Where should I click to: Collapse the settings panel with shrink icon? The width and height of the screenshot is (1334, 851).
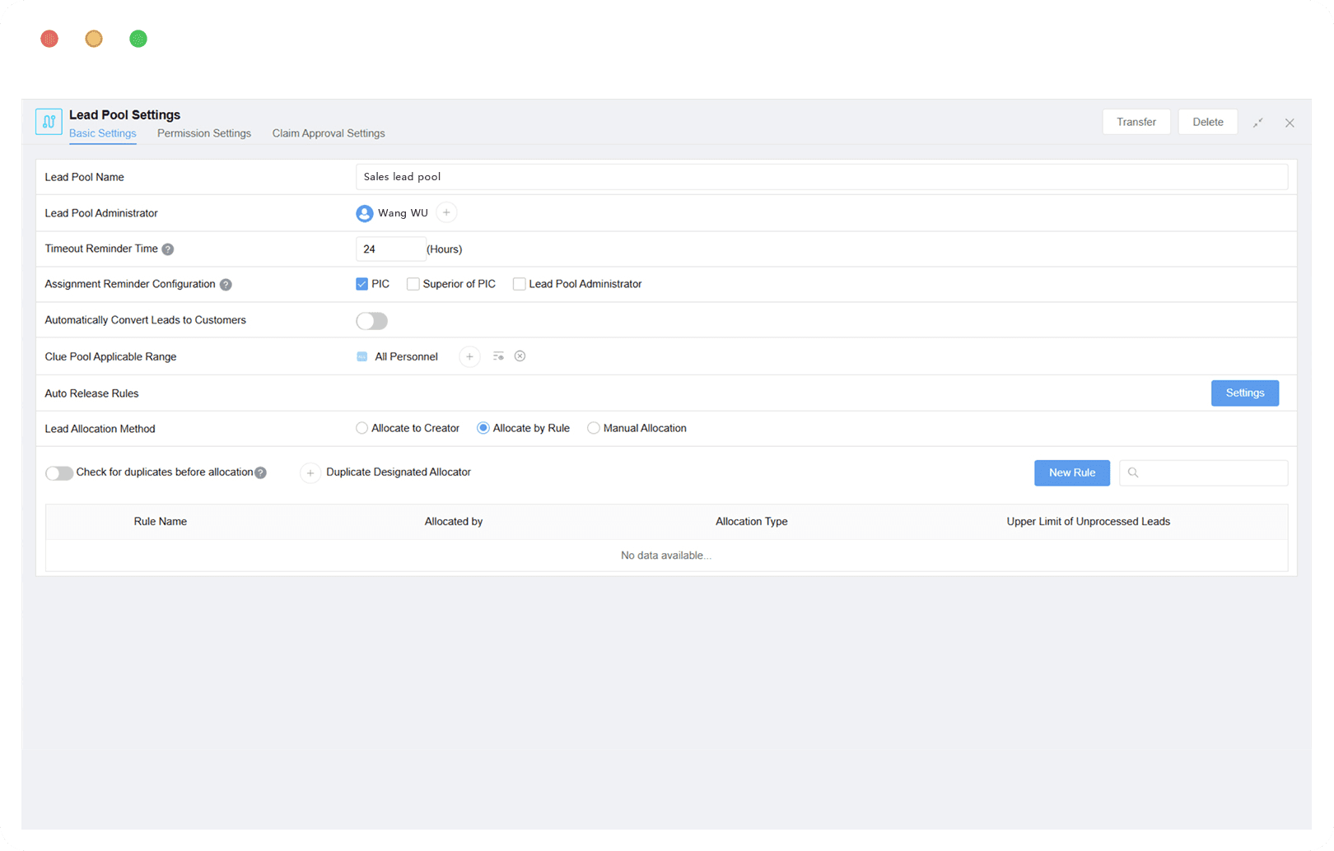tap(1258, 123)
